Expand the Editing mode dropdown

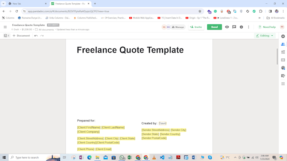(265, 36)
